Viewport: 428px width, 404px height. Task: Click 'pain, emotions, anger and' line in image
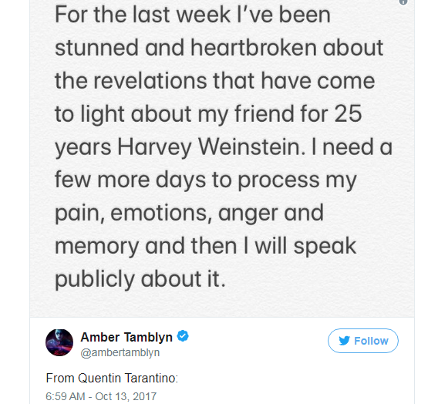click(189, 214)
